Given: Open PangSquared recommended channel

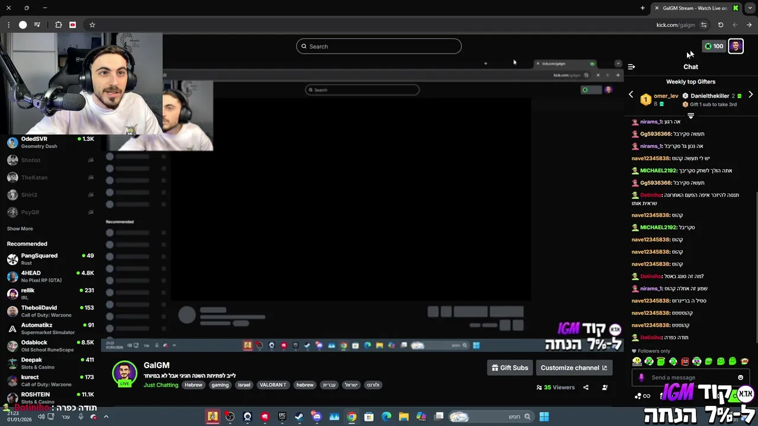Looking at the screenshot, I should point(50,259).
